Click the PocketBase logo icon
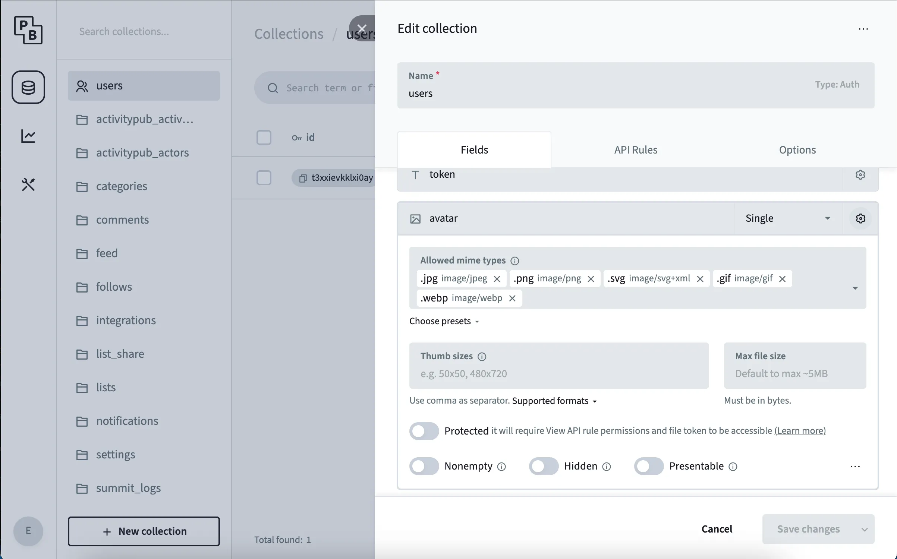Screen dimensions: 897x559 [x=28, y=30]
